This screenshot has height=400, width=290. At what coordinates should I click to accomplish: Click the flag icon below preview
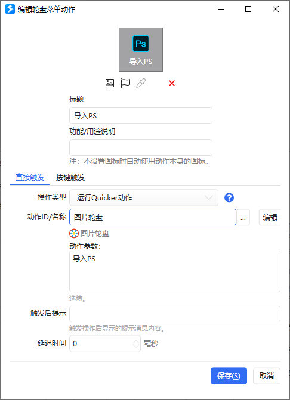tap(125, 83)
